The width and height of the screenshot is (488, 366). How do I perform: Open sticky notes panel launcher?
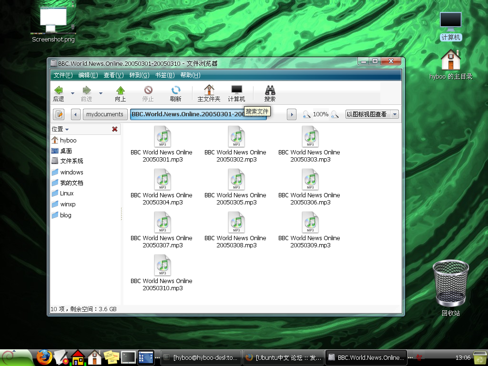coord(112,357)
